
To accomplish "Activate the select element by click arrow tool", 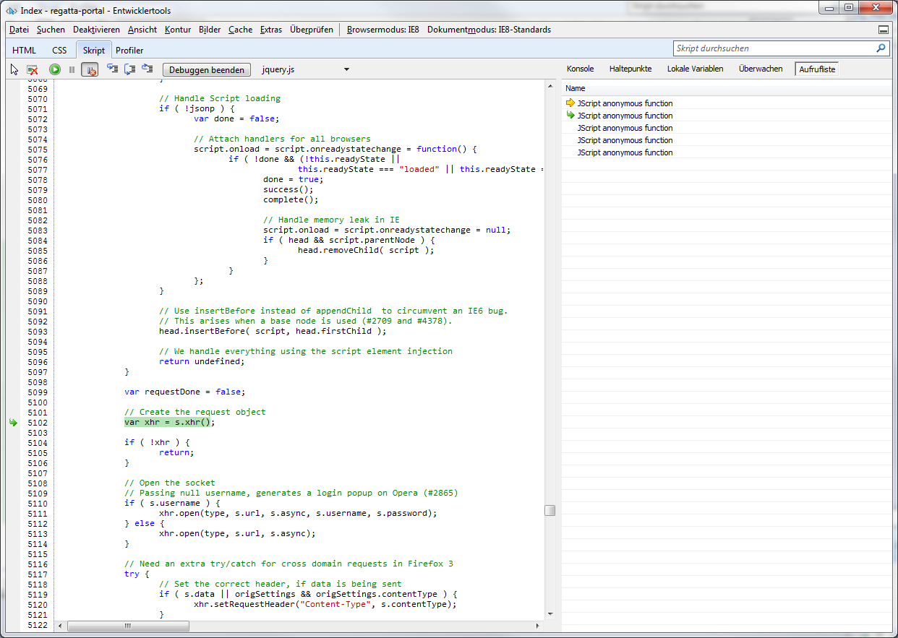I will (x=14, y=69).
